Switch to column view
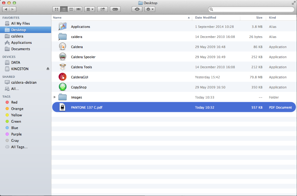297x196 pixels. coord(71,9)
